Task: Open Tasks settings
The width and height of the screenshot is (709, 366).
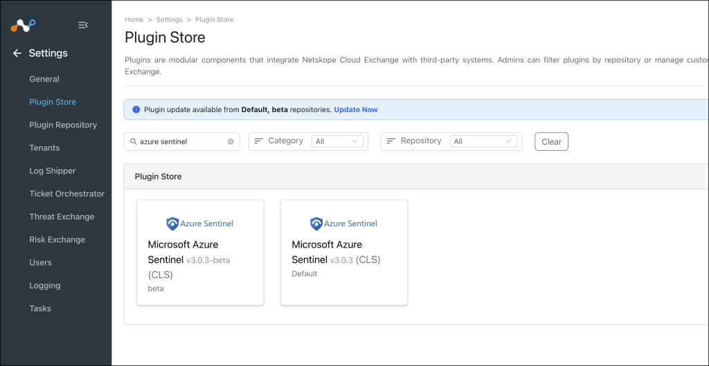Action: point(40,309)
